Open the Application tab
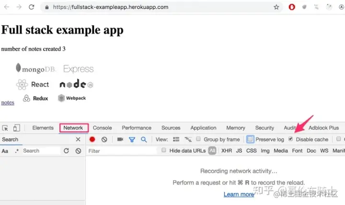The image size is (345, 205). pos(203,128)
